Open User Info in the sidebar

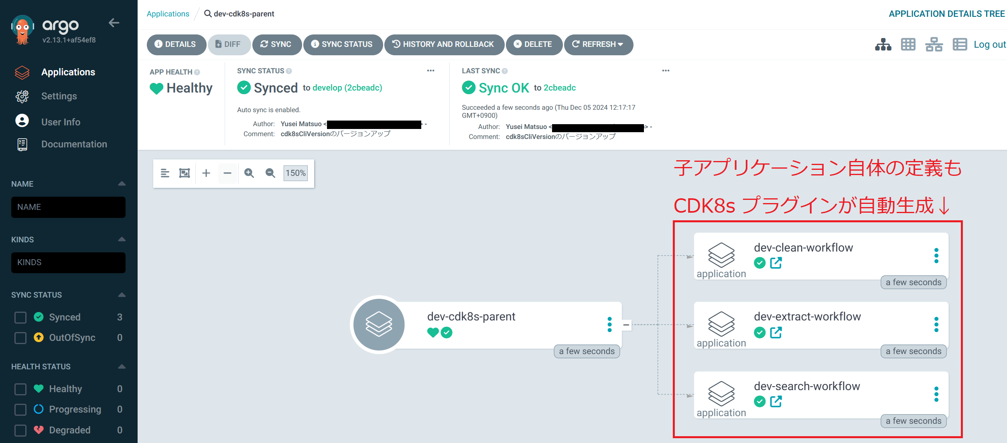pyautogui.click(x=61, y=121)
